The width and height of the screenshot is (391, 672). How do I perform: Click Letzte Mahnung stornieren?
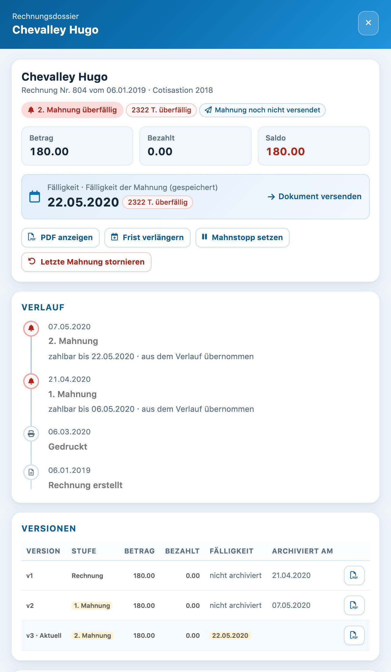point(86,262)
